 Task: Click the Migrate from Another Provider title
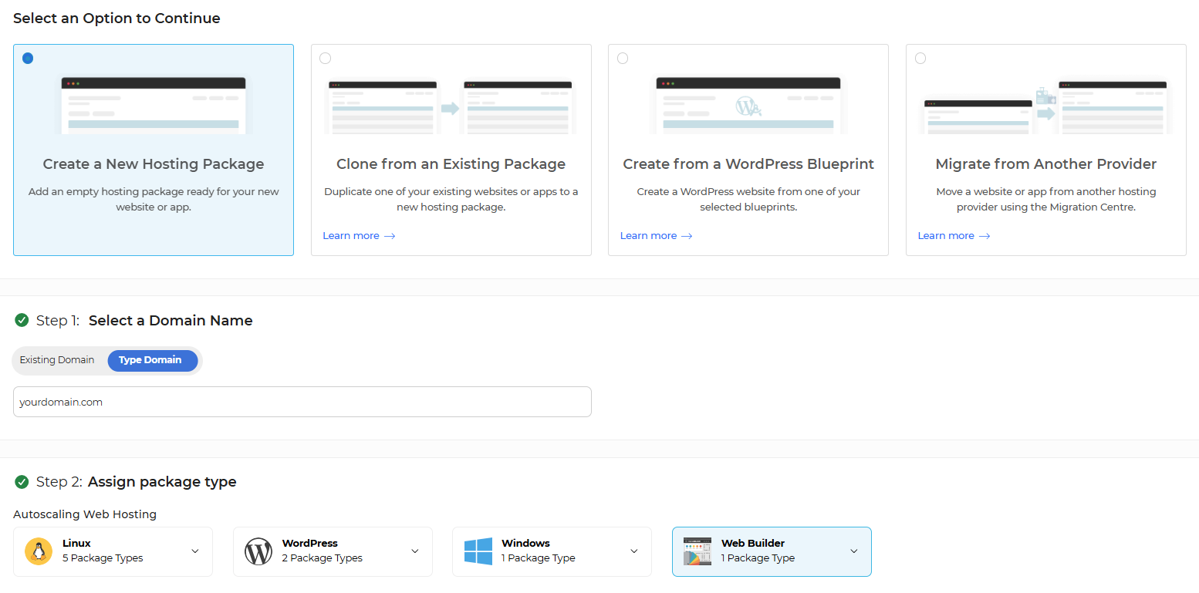[1046, 164]
